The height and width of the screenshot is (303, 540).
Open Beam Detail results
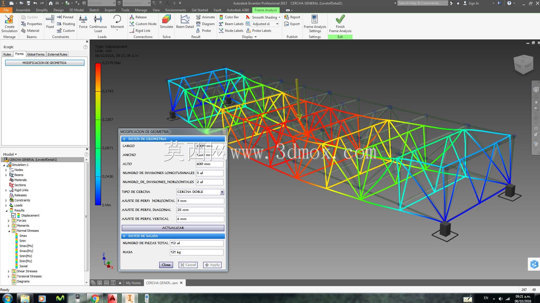point(185,22)
